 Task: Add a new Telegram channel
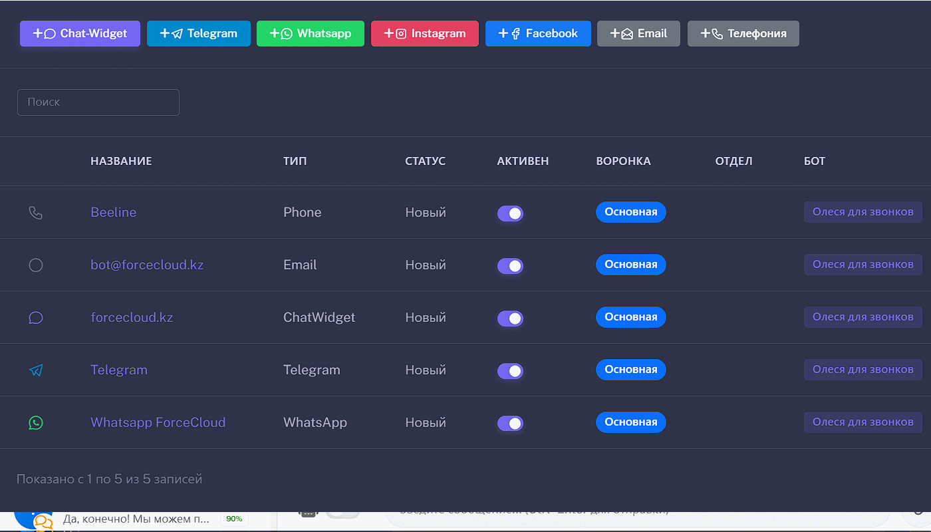pyautogui.click(x=199, y=34)
